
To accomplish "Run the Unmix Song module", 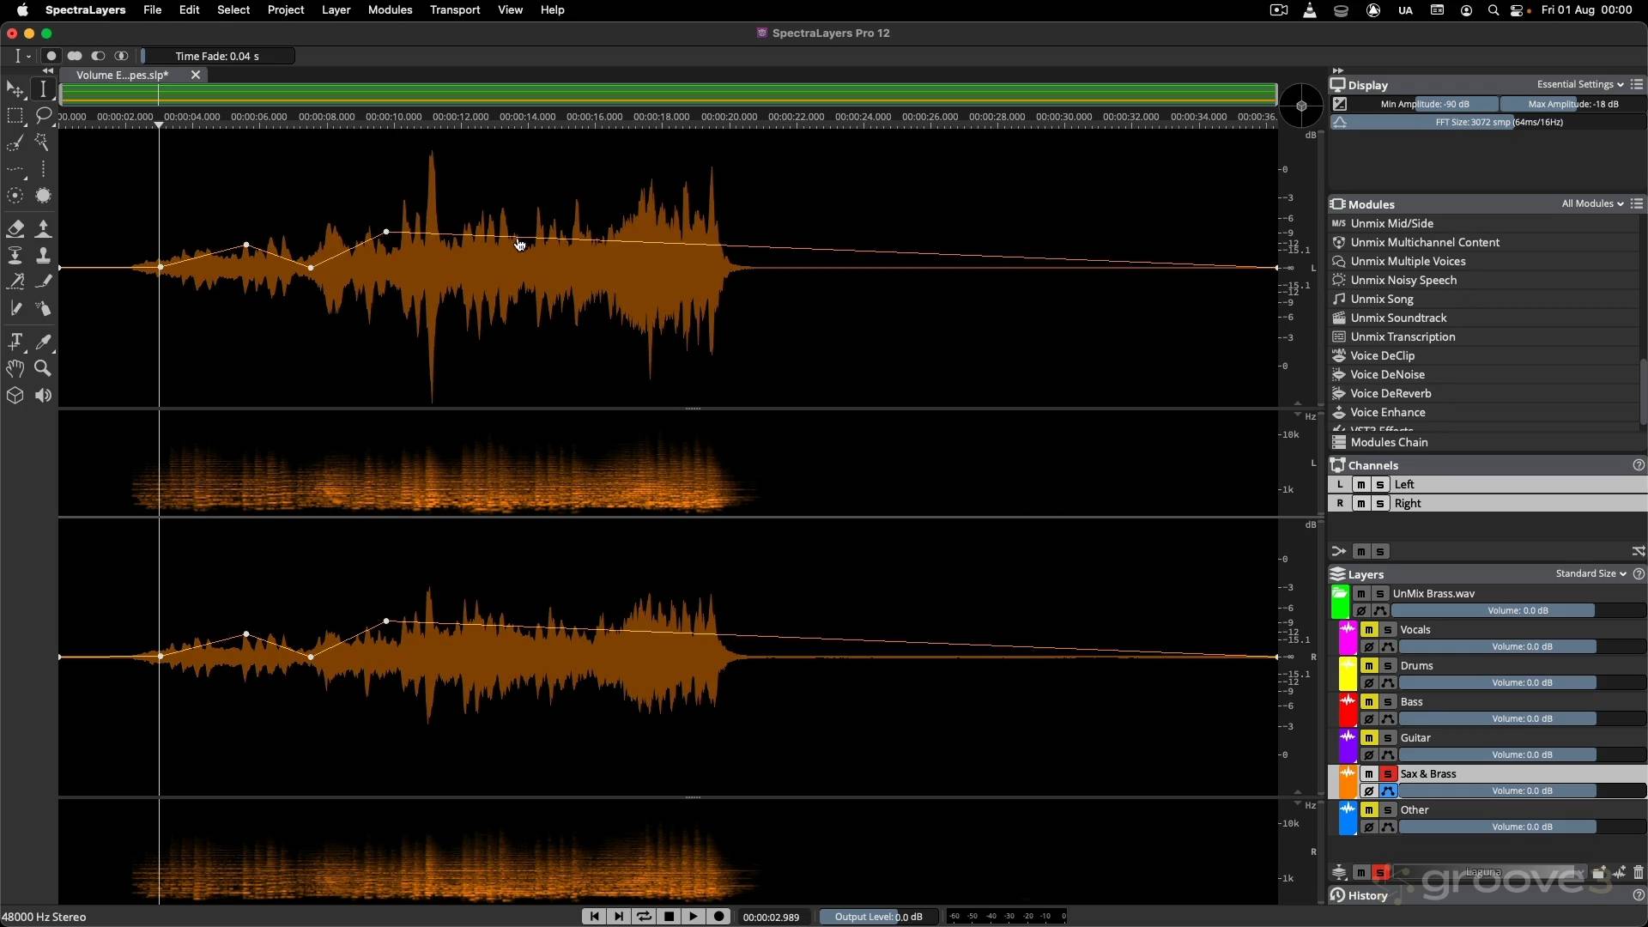I will (x=1382, y=299).
